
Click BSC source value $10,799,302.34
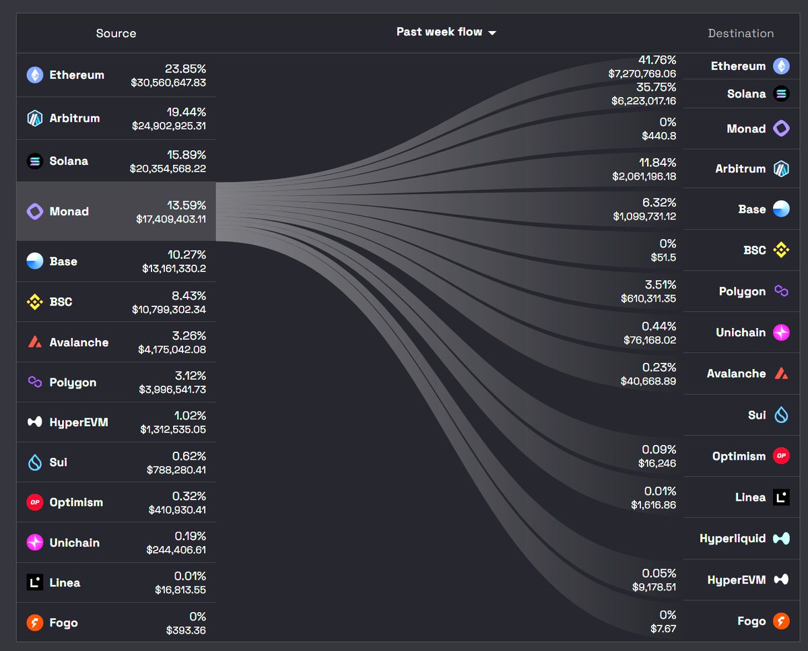click(169, 310)
